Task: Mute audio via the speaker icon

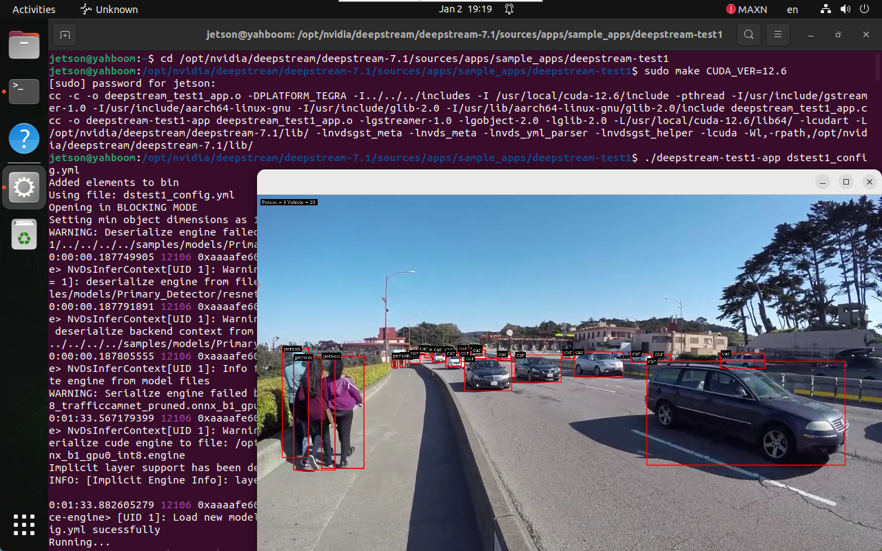Action: click(845, 9)
